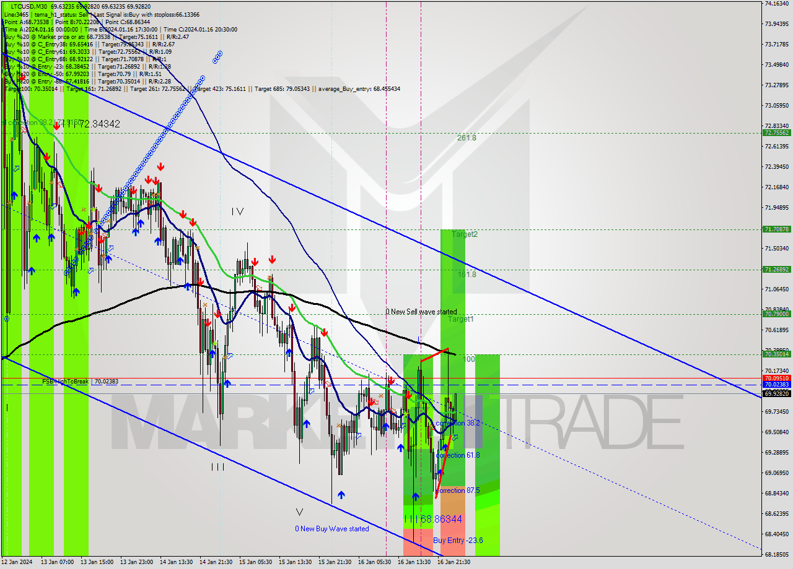Click the Target1 label
This screenshot has width=793, height=569.
point(461,319)
